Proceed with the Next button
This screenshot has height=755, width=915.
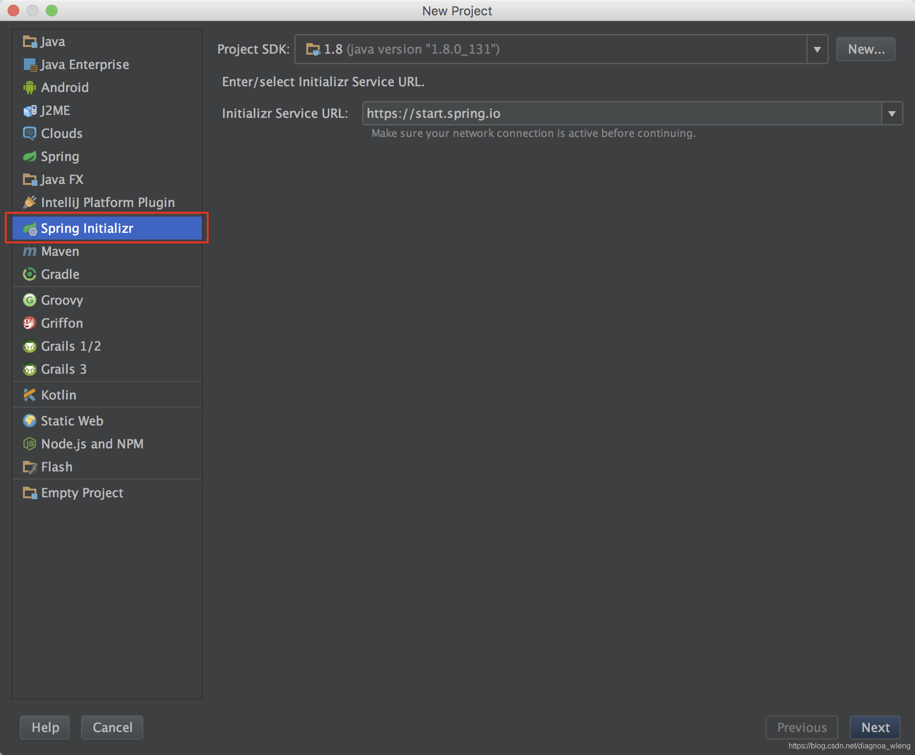coord(875,727)
